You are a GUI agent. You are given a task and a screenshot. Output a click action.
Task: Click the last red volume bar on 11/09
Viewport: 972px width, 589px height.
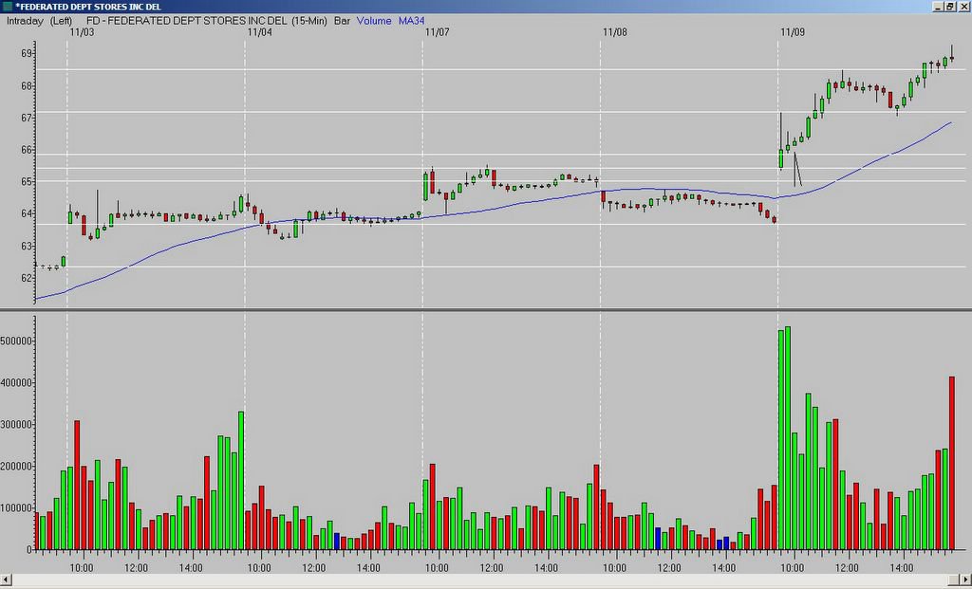952,463
